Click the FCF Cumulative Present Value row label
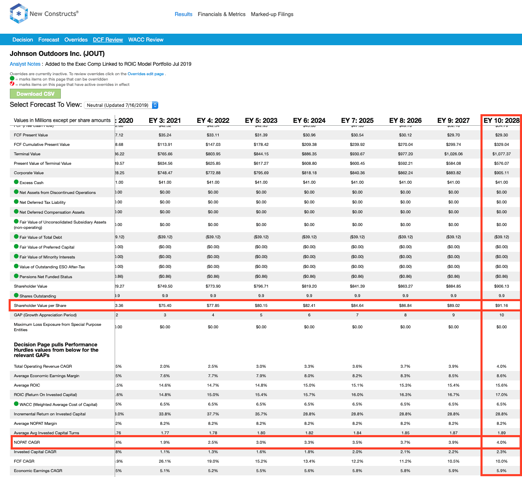This screenshot has width=522, height=477. [42, 145]
